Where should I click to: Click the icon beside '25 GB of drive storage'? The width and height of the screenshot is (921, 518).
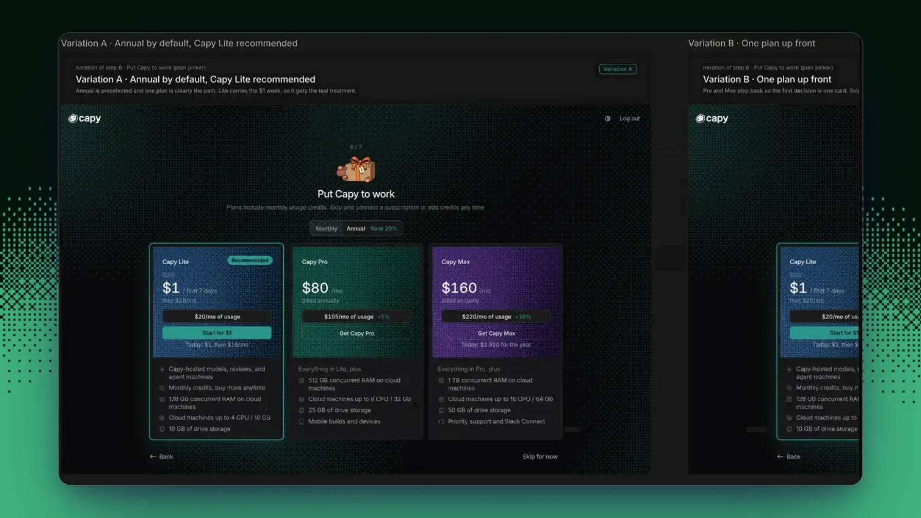[x=302, y=410]
